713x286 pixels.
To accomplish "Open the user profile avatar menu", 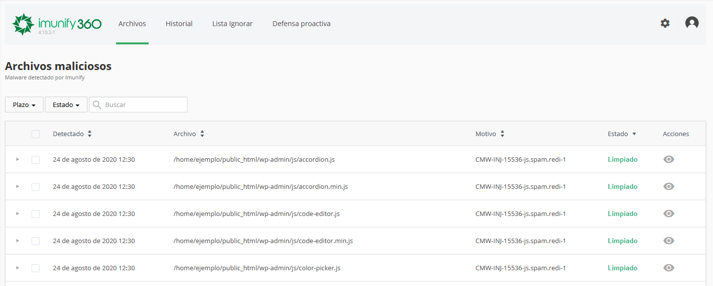I will pyautogui.click(x=692, y=23).
